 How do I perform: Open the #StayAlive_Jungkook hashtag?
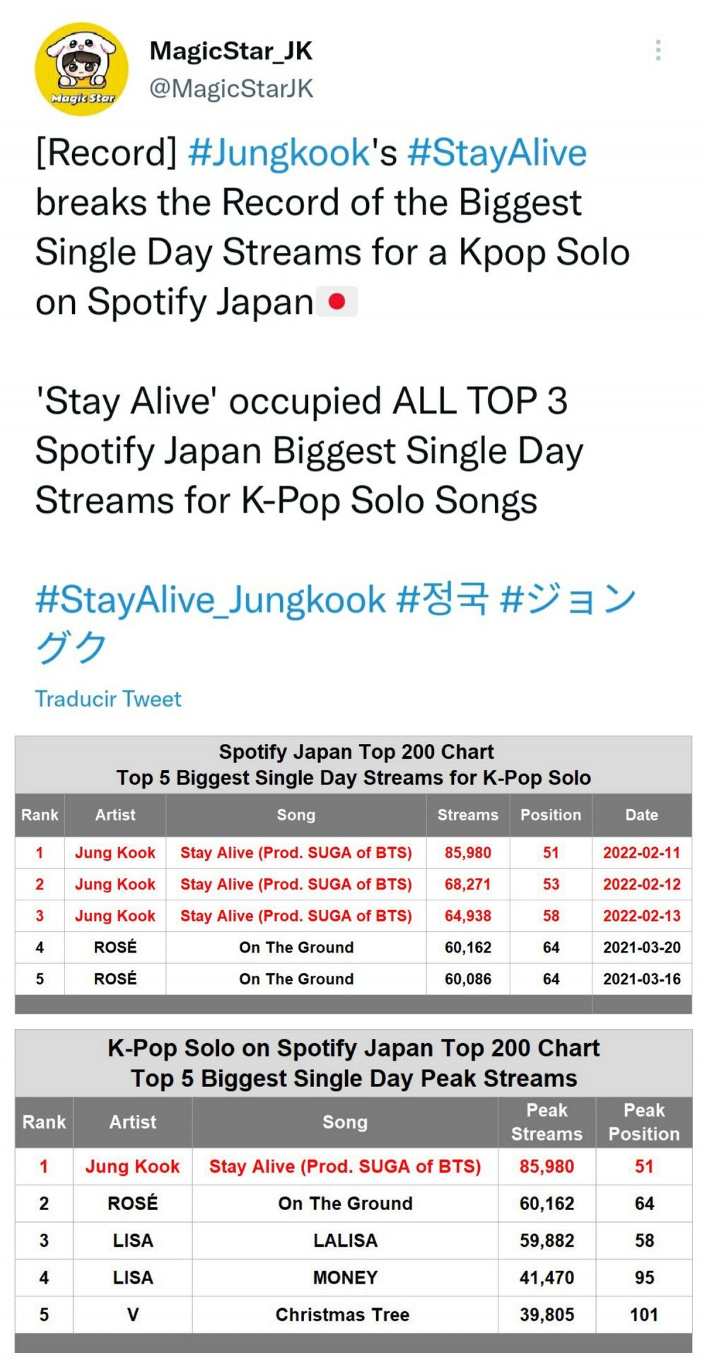coord(211,600)
